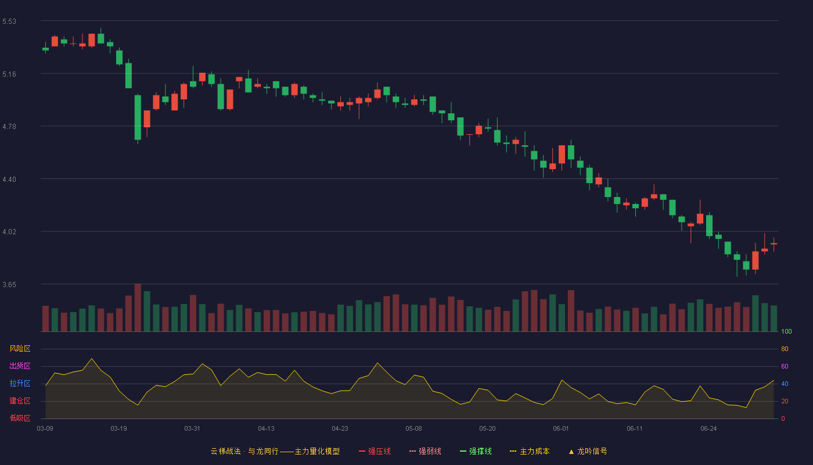Click the magenta 60 indicator scale value
The width and height of the screenshot is (813, 465).
(x=785, y=366)
